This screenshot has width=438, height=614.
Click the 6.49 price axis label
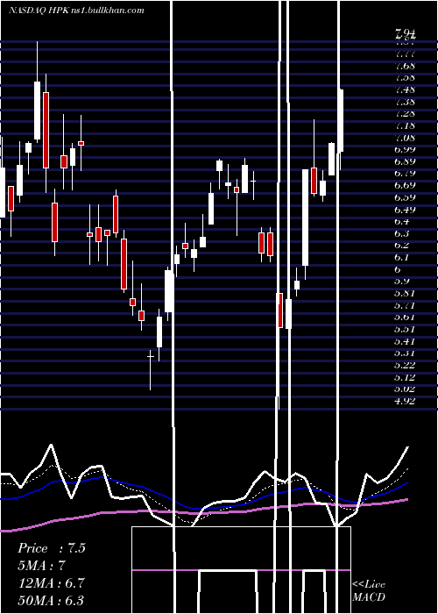pos(405,210)
